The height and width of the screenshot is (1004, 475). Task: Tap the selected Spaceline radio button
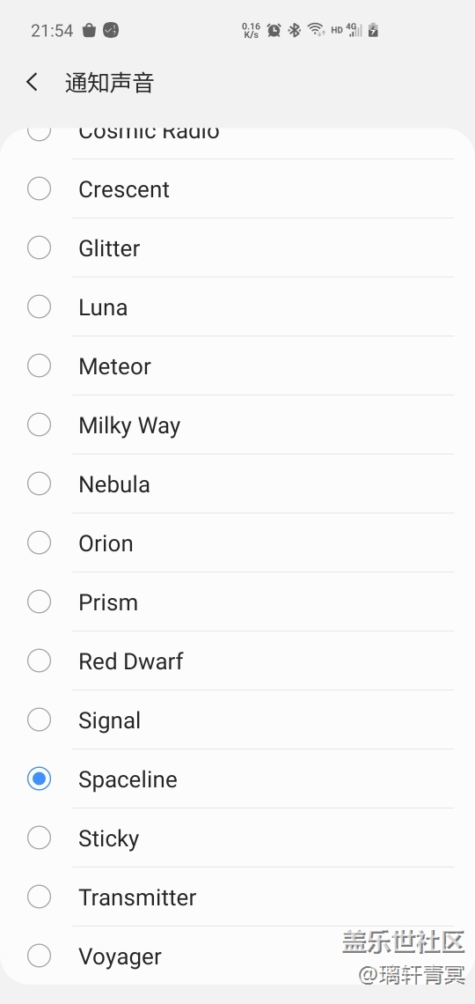[39, 779]
